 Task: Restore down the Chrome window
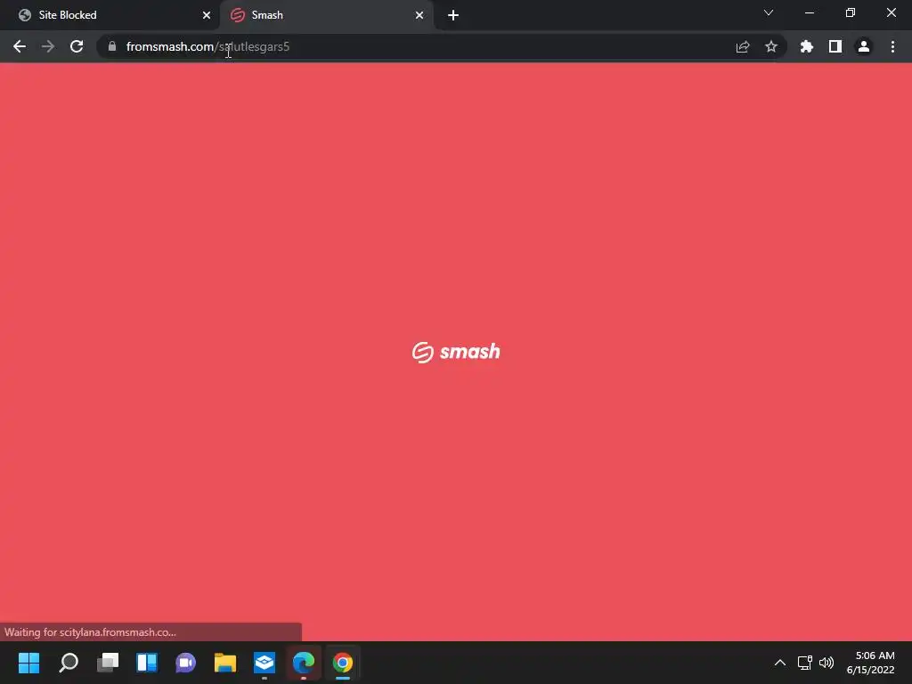coord(851,12)
